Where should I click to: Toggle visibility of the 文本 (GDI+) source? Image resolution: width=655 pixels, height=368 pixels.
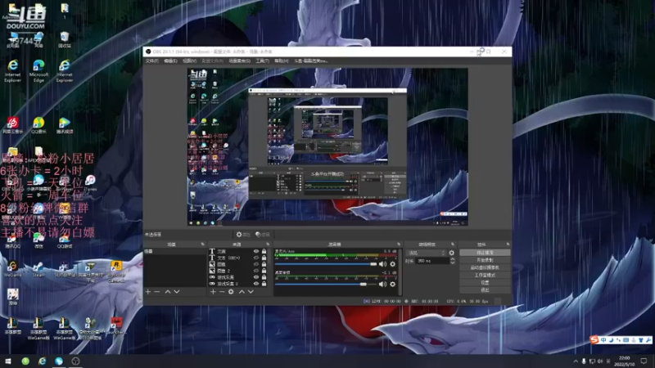coord(256,258)
